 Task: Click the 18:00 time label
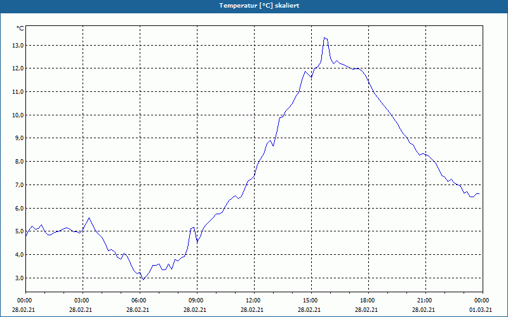click(368, 301)
